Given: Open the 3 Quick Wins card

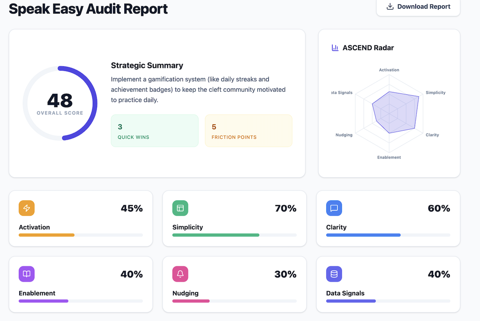Looking at the screenshot, I should pyautogui.click(x=155, y=131).
